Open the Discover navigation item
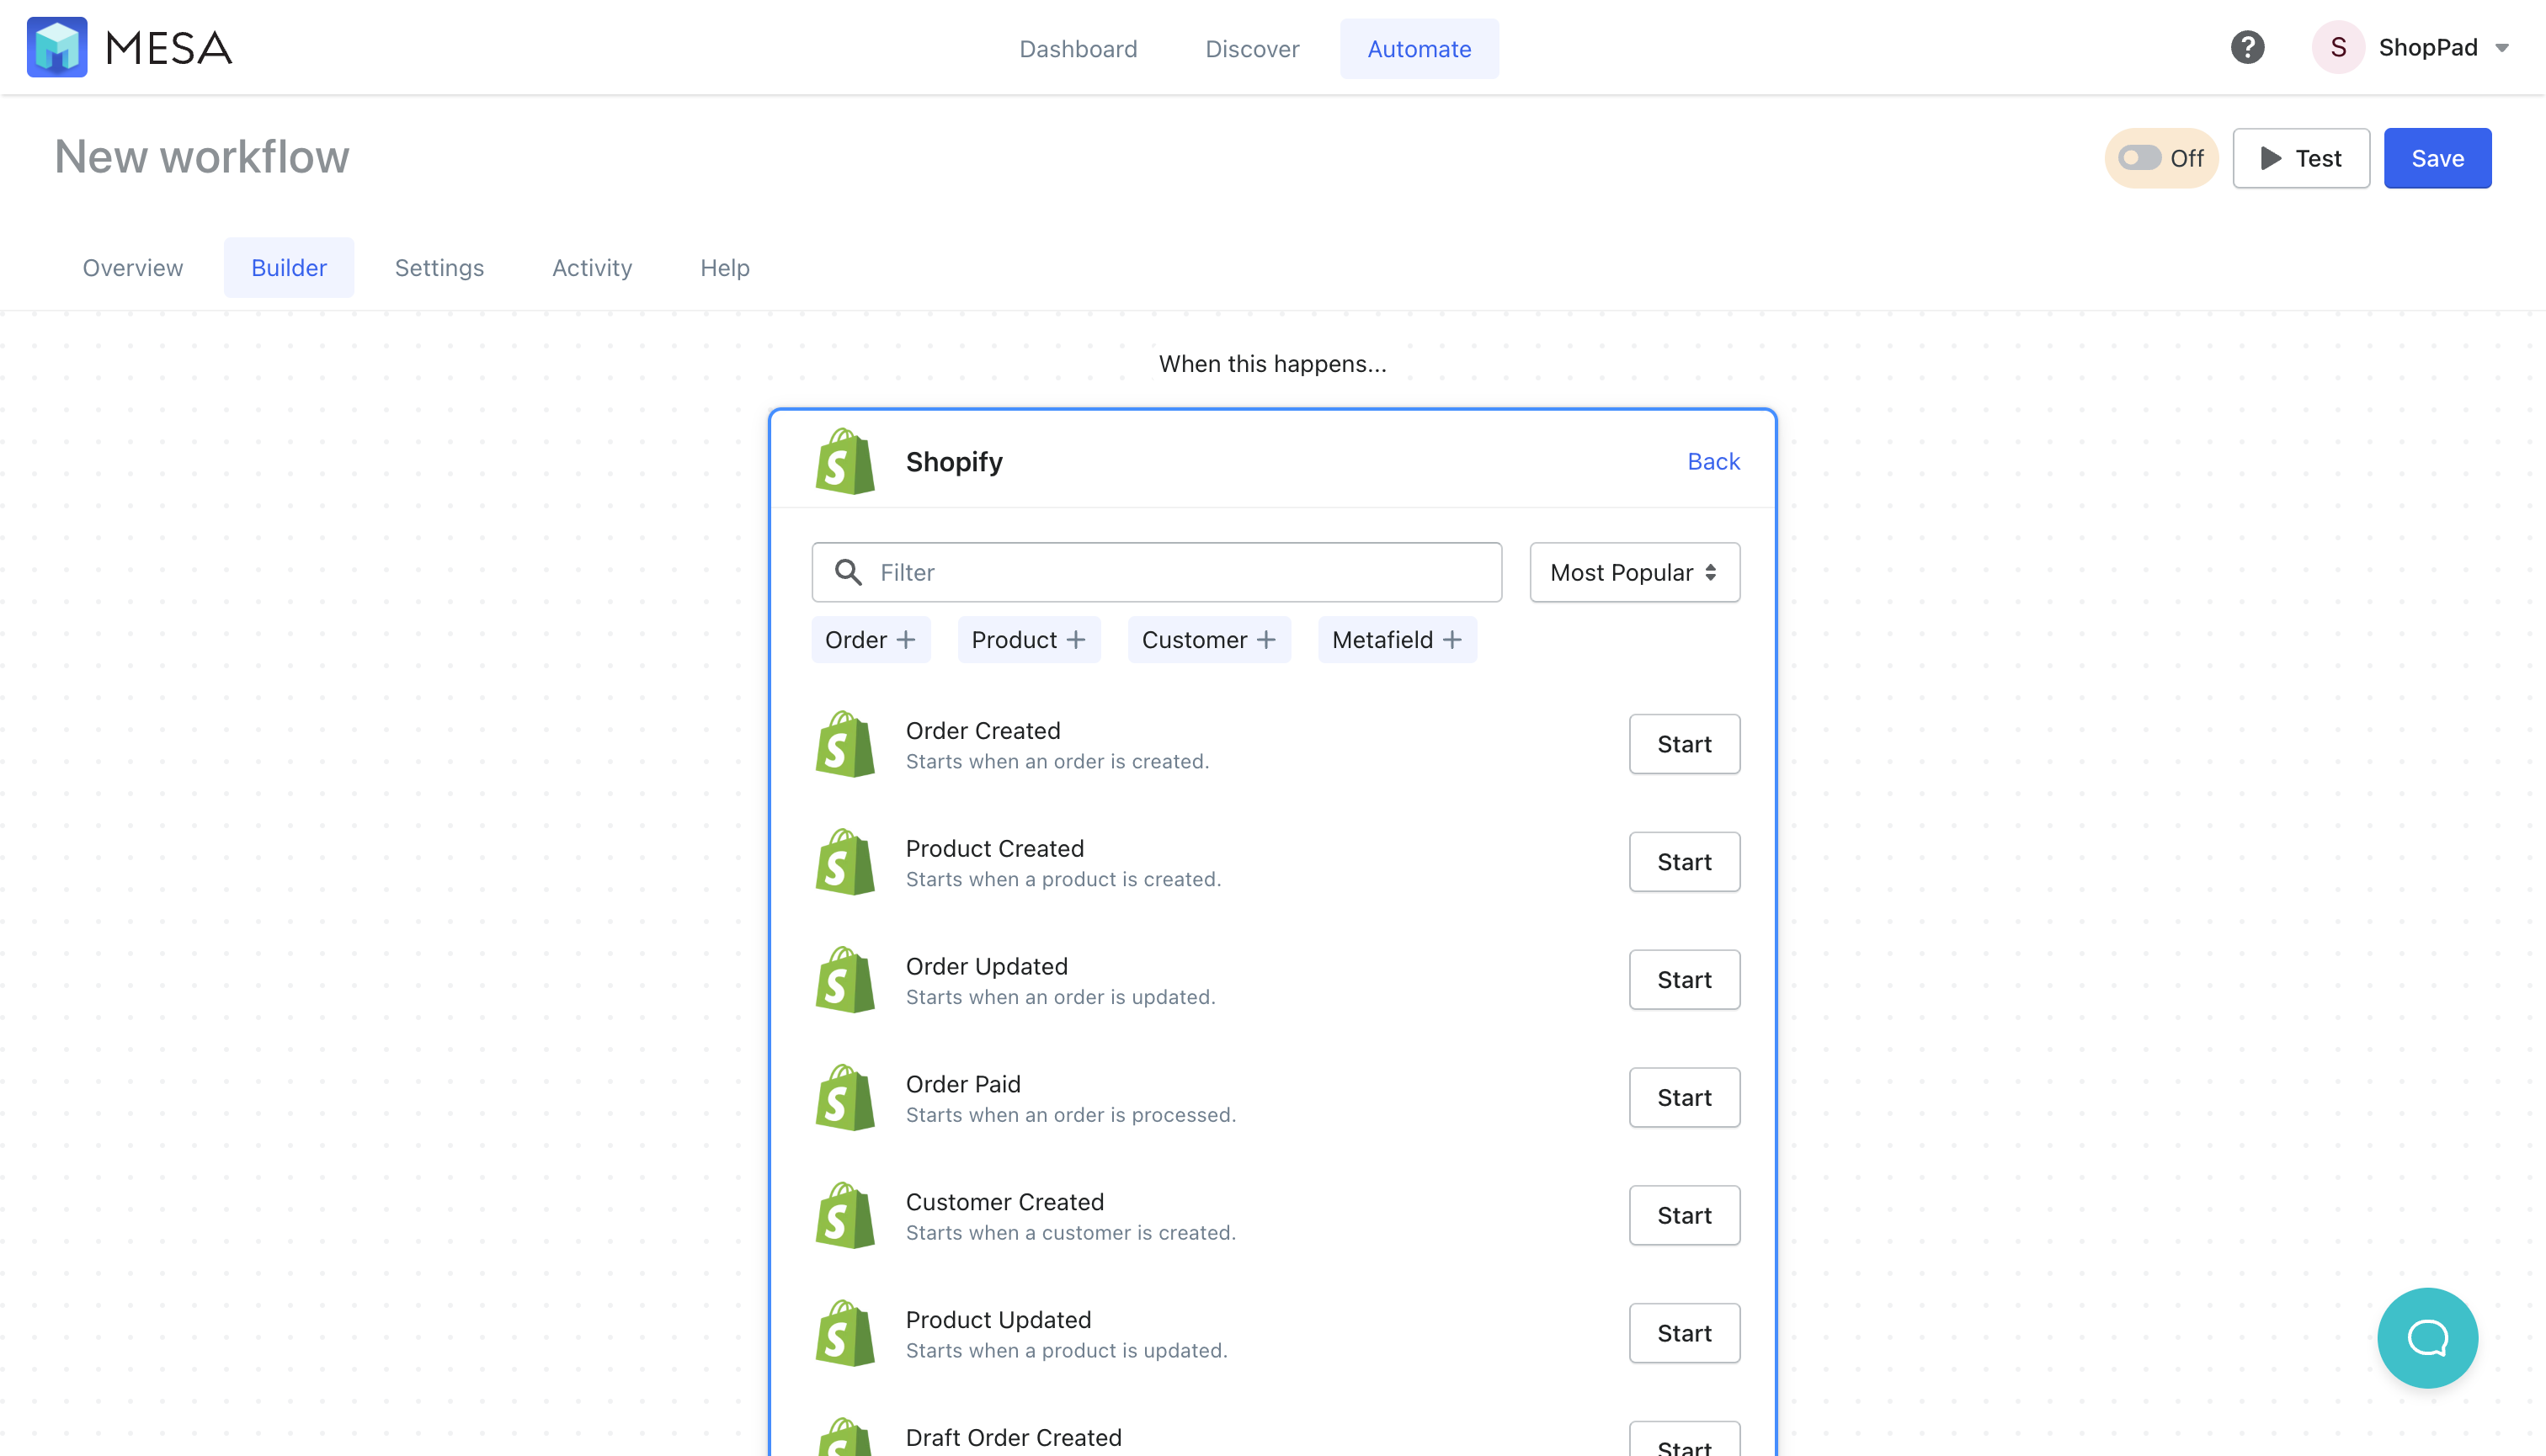Viewport: 2546px width, 1456px height. tap(1251, 48)
